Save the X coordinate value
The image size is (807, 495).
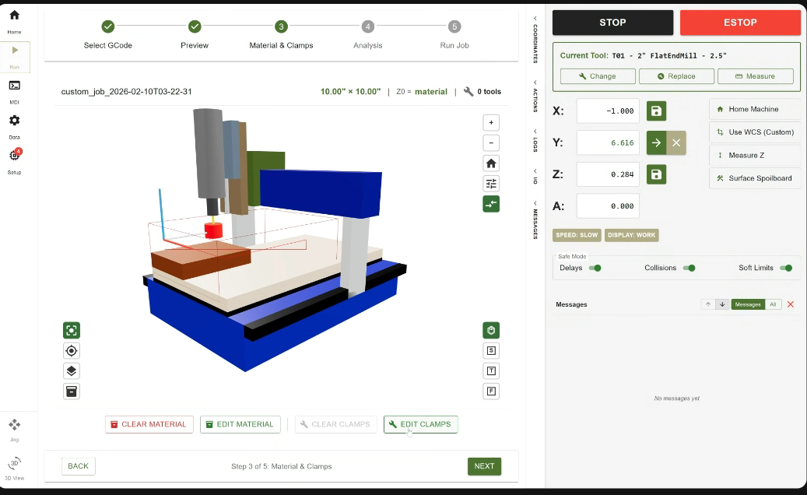click(x=656, y=111)
